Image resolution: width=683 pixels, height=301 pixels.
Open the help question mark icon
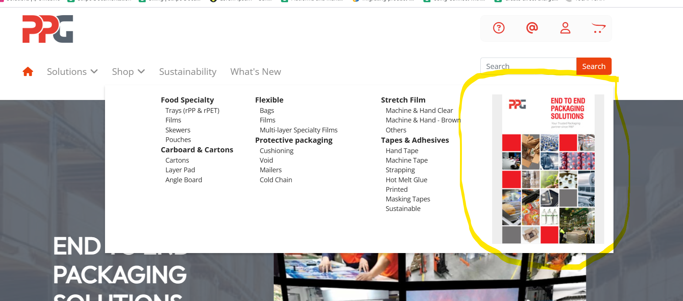point(498,28)
